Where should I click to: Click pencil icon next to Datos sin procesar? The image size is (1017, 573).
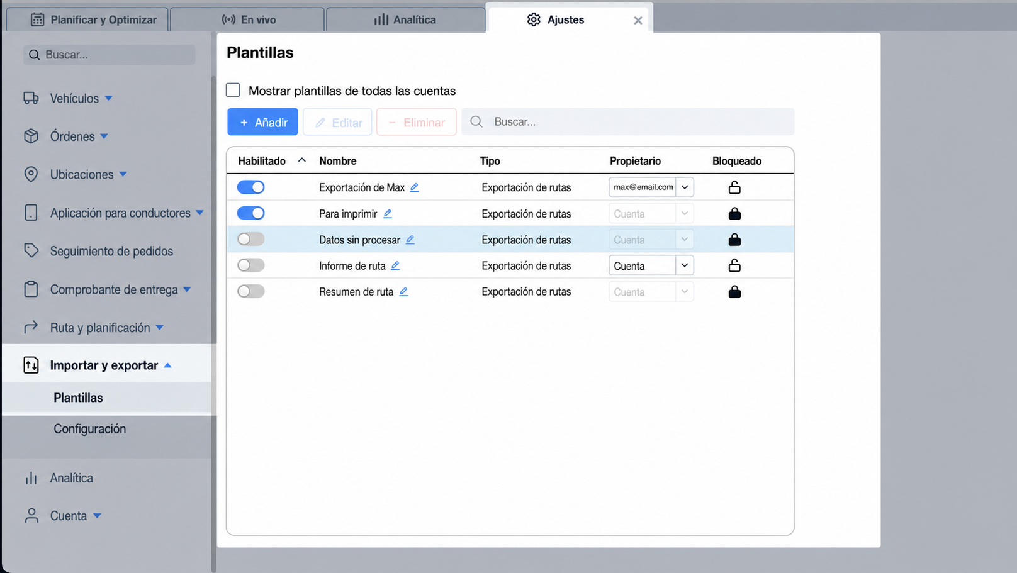(x=410, y=240)
